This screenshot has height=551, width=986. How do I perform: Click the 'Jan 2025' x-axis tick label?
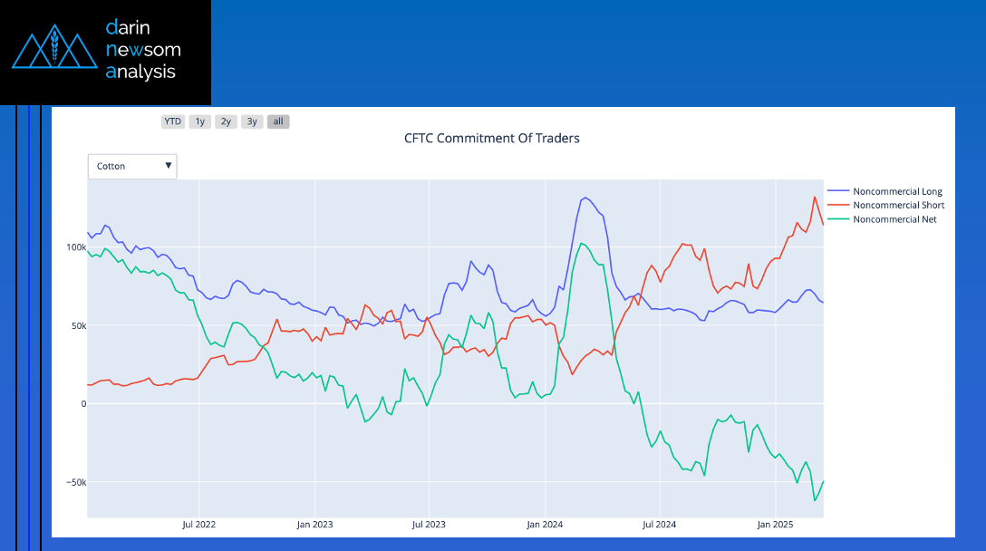coord(777,525)
